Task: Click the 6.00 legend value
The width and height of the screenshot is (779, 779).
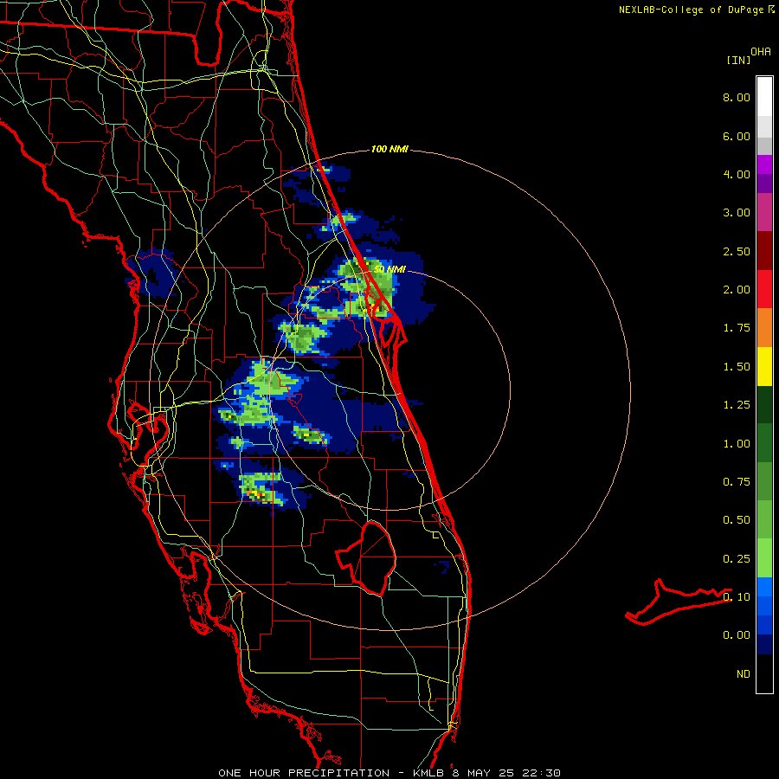Action: point(737,136)
